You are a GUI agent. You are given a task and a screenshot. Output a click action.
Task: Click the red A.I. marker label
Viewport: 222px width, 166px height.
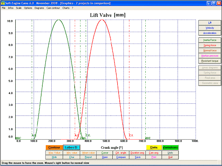[x=77, y=135]
